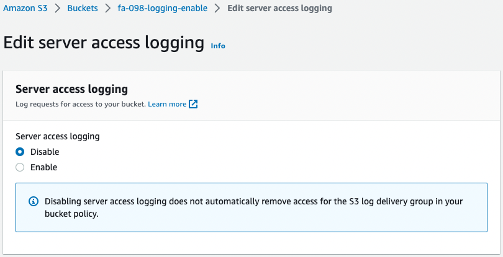Click the alert message about S3 log delivery group
This screenshot has height=257, width=503.
tap(253, 207)
